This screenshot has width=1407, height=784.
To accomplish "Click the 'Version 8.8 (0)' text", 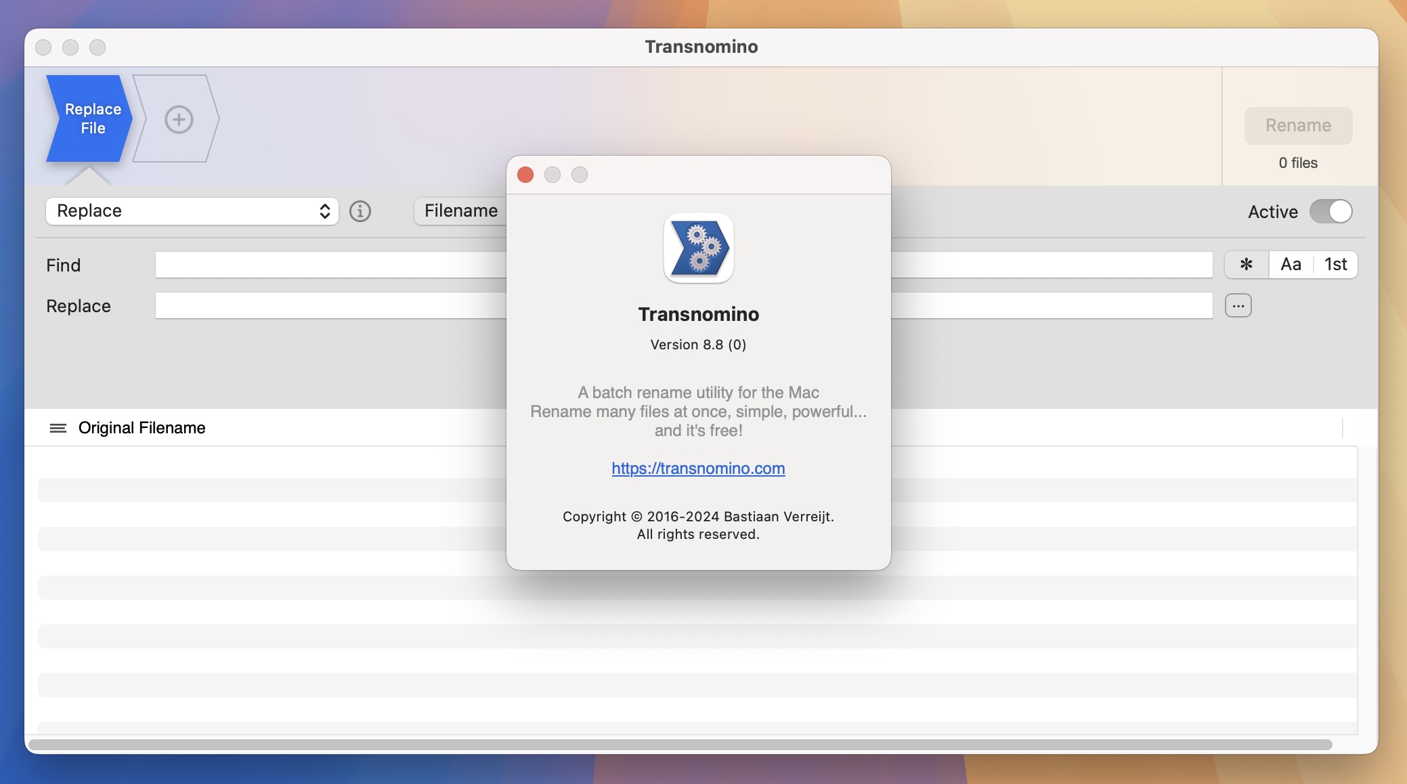I will tap(698, 345).
